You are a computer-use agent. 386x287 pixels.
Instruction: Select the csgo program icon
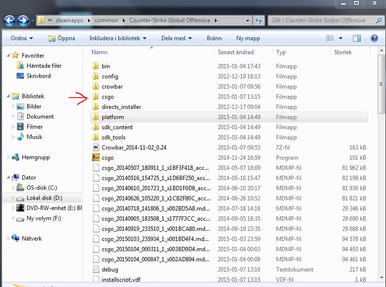tap(96, 157)
